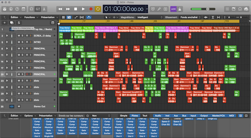Show the grid view icon

point(63,17)
